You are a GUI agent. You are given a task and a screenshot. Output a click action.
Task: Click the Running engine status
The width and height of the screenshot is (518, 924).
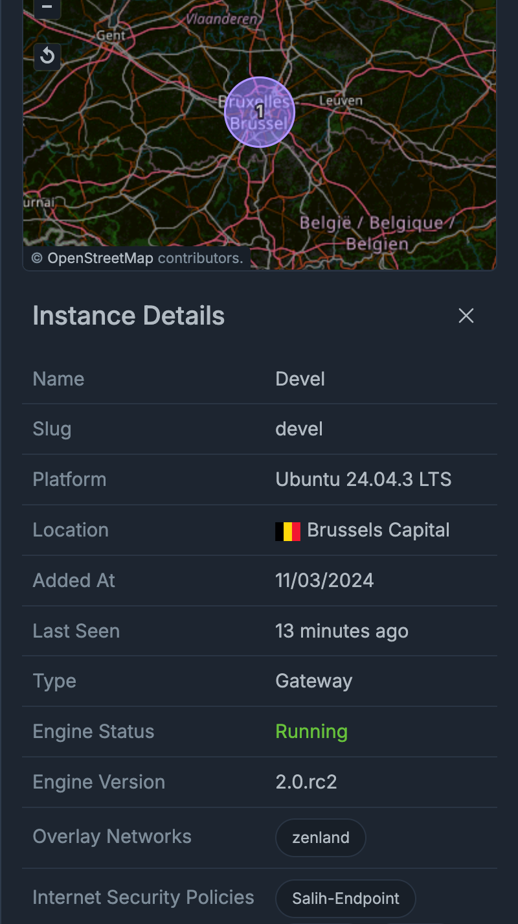pyautogui.click(x=311, y=732)
